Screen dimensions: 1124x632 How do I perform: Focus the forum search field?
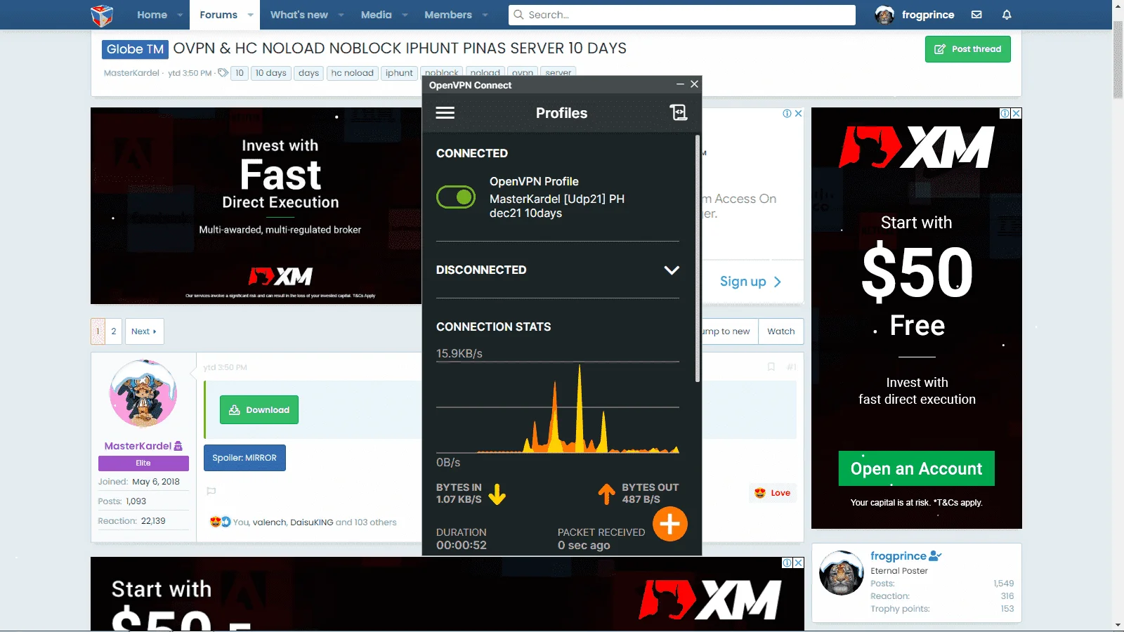(682, 15)
